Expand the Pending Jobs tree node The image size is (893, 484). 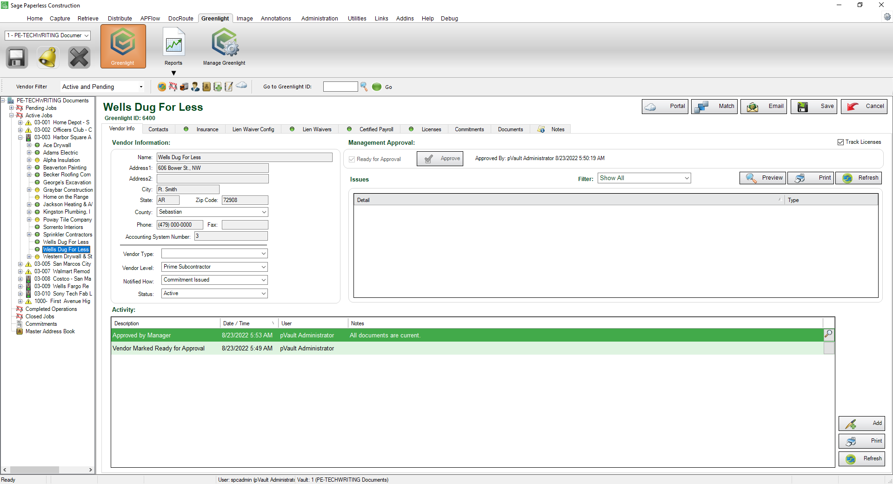tap(12, 108)
